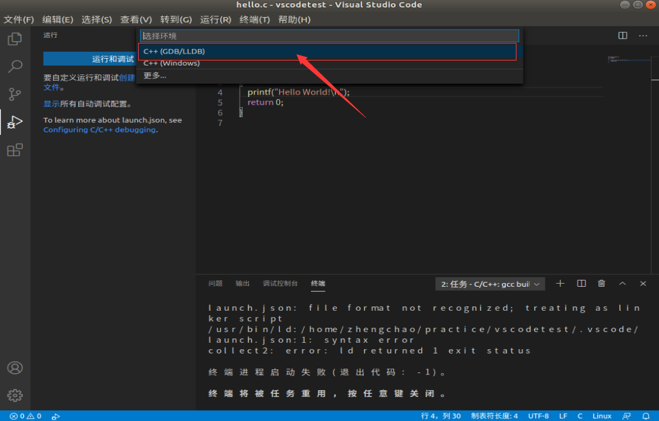Open the Extensions view
Image resolution: width=659 pixels, height=421 pixels.
(x=15, y=150)
